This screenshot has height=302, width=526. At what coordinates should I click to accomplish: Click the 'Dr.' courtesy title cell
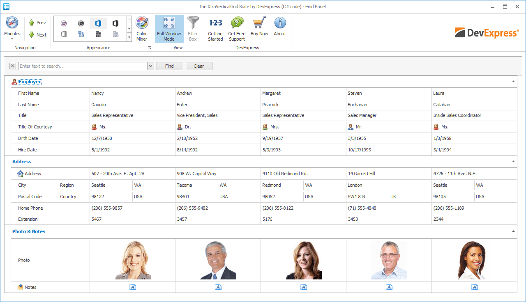(218, 127)
